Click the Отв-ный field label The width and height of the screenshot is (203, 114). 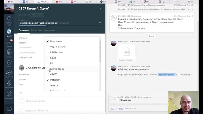[23, 38]
